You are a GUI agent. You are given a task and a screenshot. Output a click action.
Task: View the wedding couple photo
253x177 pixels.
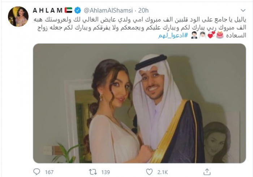[x=140, y=103]
